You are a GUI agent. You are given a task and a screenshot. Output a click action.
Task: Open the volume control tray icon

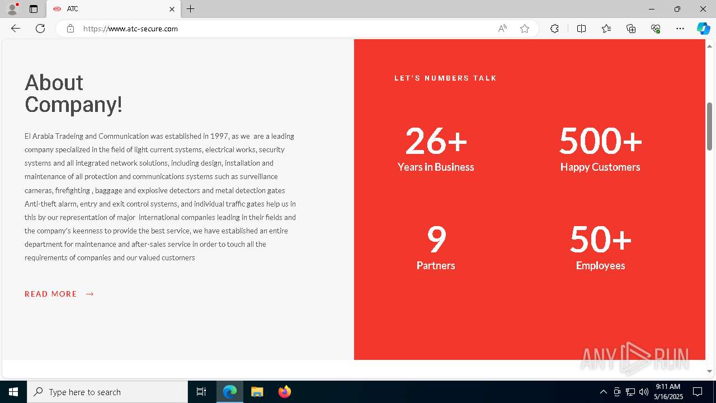point(644,392)
